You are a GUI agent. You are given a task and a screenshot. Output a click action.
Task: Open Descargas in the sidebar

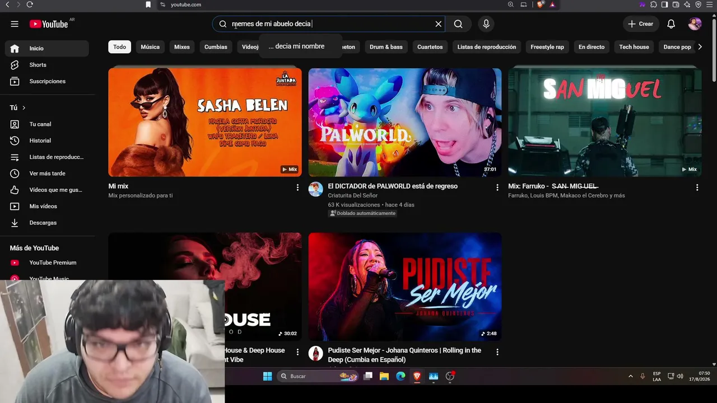coord(46,223)
